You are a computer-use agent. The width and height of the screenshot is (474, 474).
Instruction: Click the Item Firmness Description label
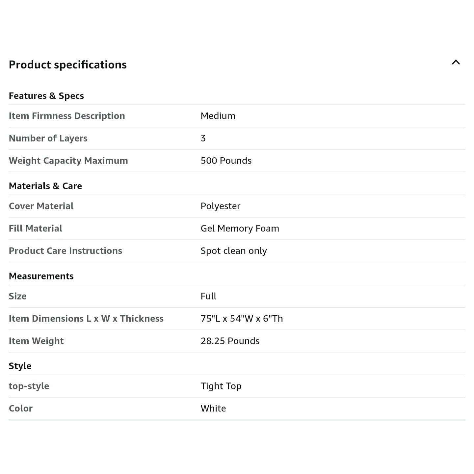click(67, 116)
